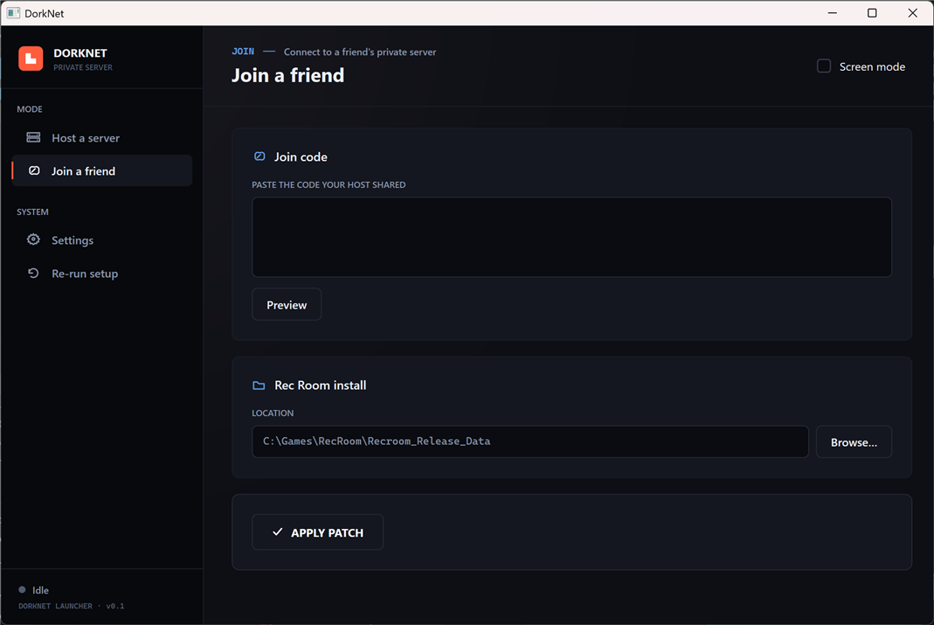
Task: Click the Idle status indicator dot
Action: (22, 590)
